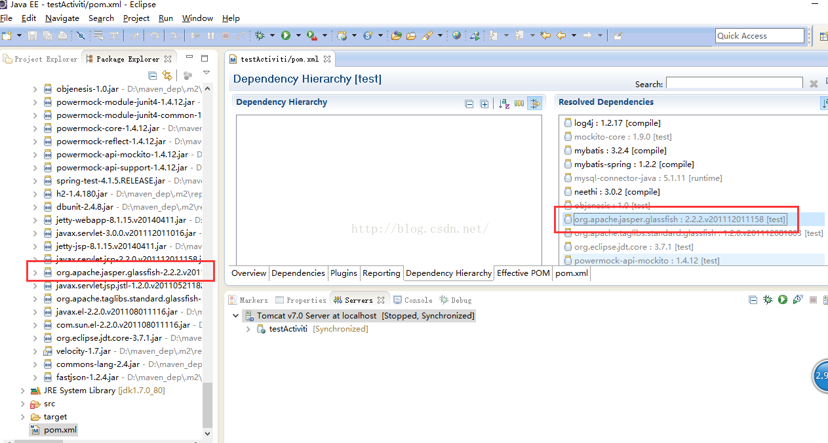Open the Search flashlight toolbar icon
This screenshot has width=828, height=443.
pyautogui.click(x=427, y=35)
